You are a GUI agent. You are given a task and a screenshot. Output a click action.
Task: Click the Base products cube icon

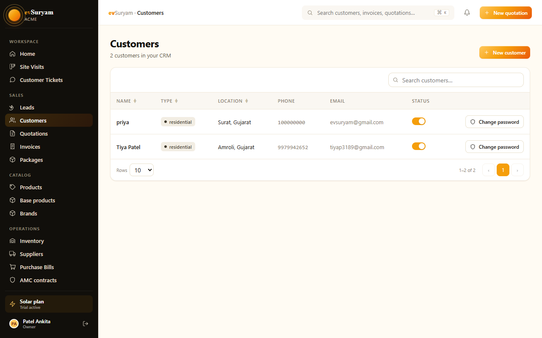[x=13, y=200]
